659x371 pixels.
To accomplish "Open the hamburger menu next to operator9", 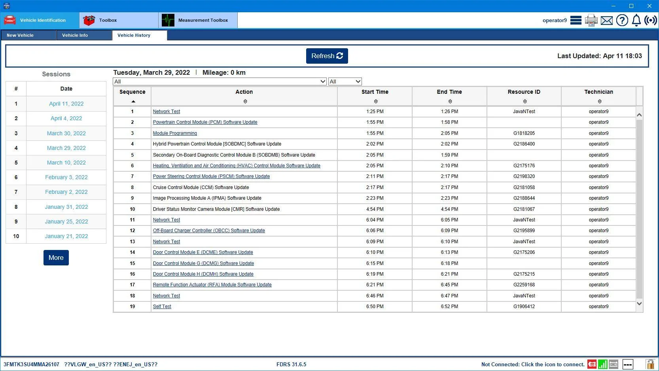I will [x=576, y=20].
